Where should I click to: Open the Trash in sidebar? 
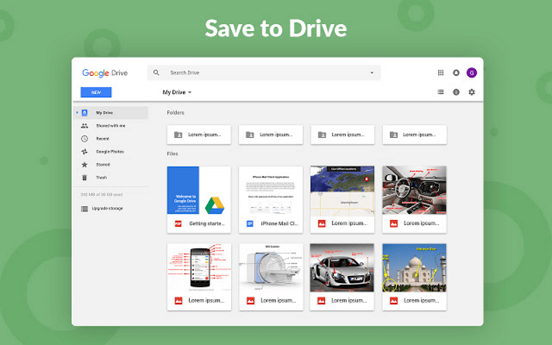[101, 177]
